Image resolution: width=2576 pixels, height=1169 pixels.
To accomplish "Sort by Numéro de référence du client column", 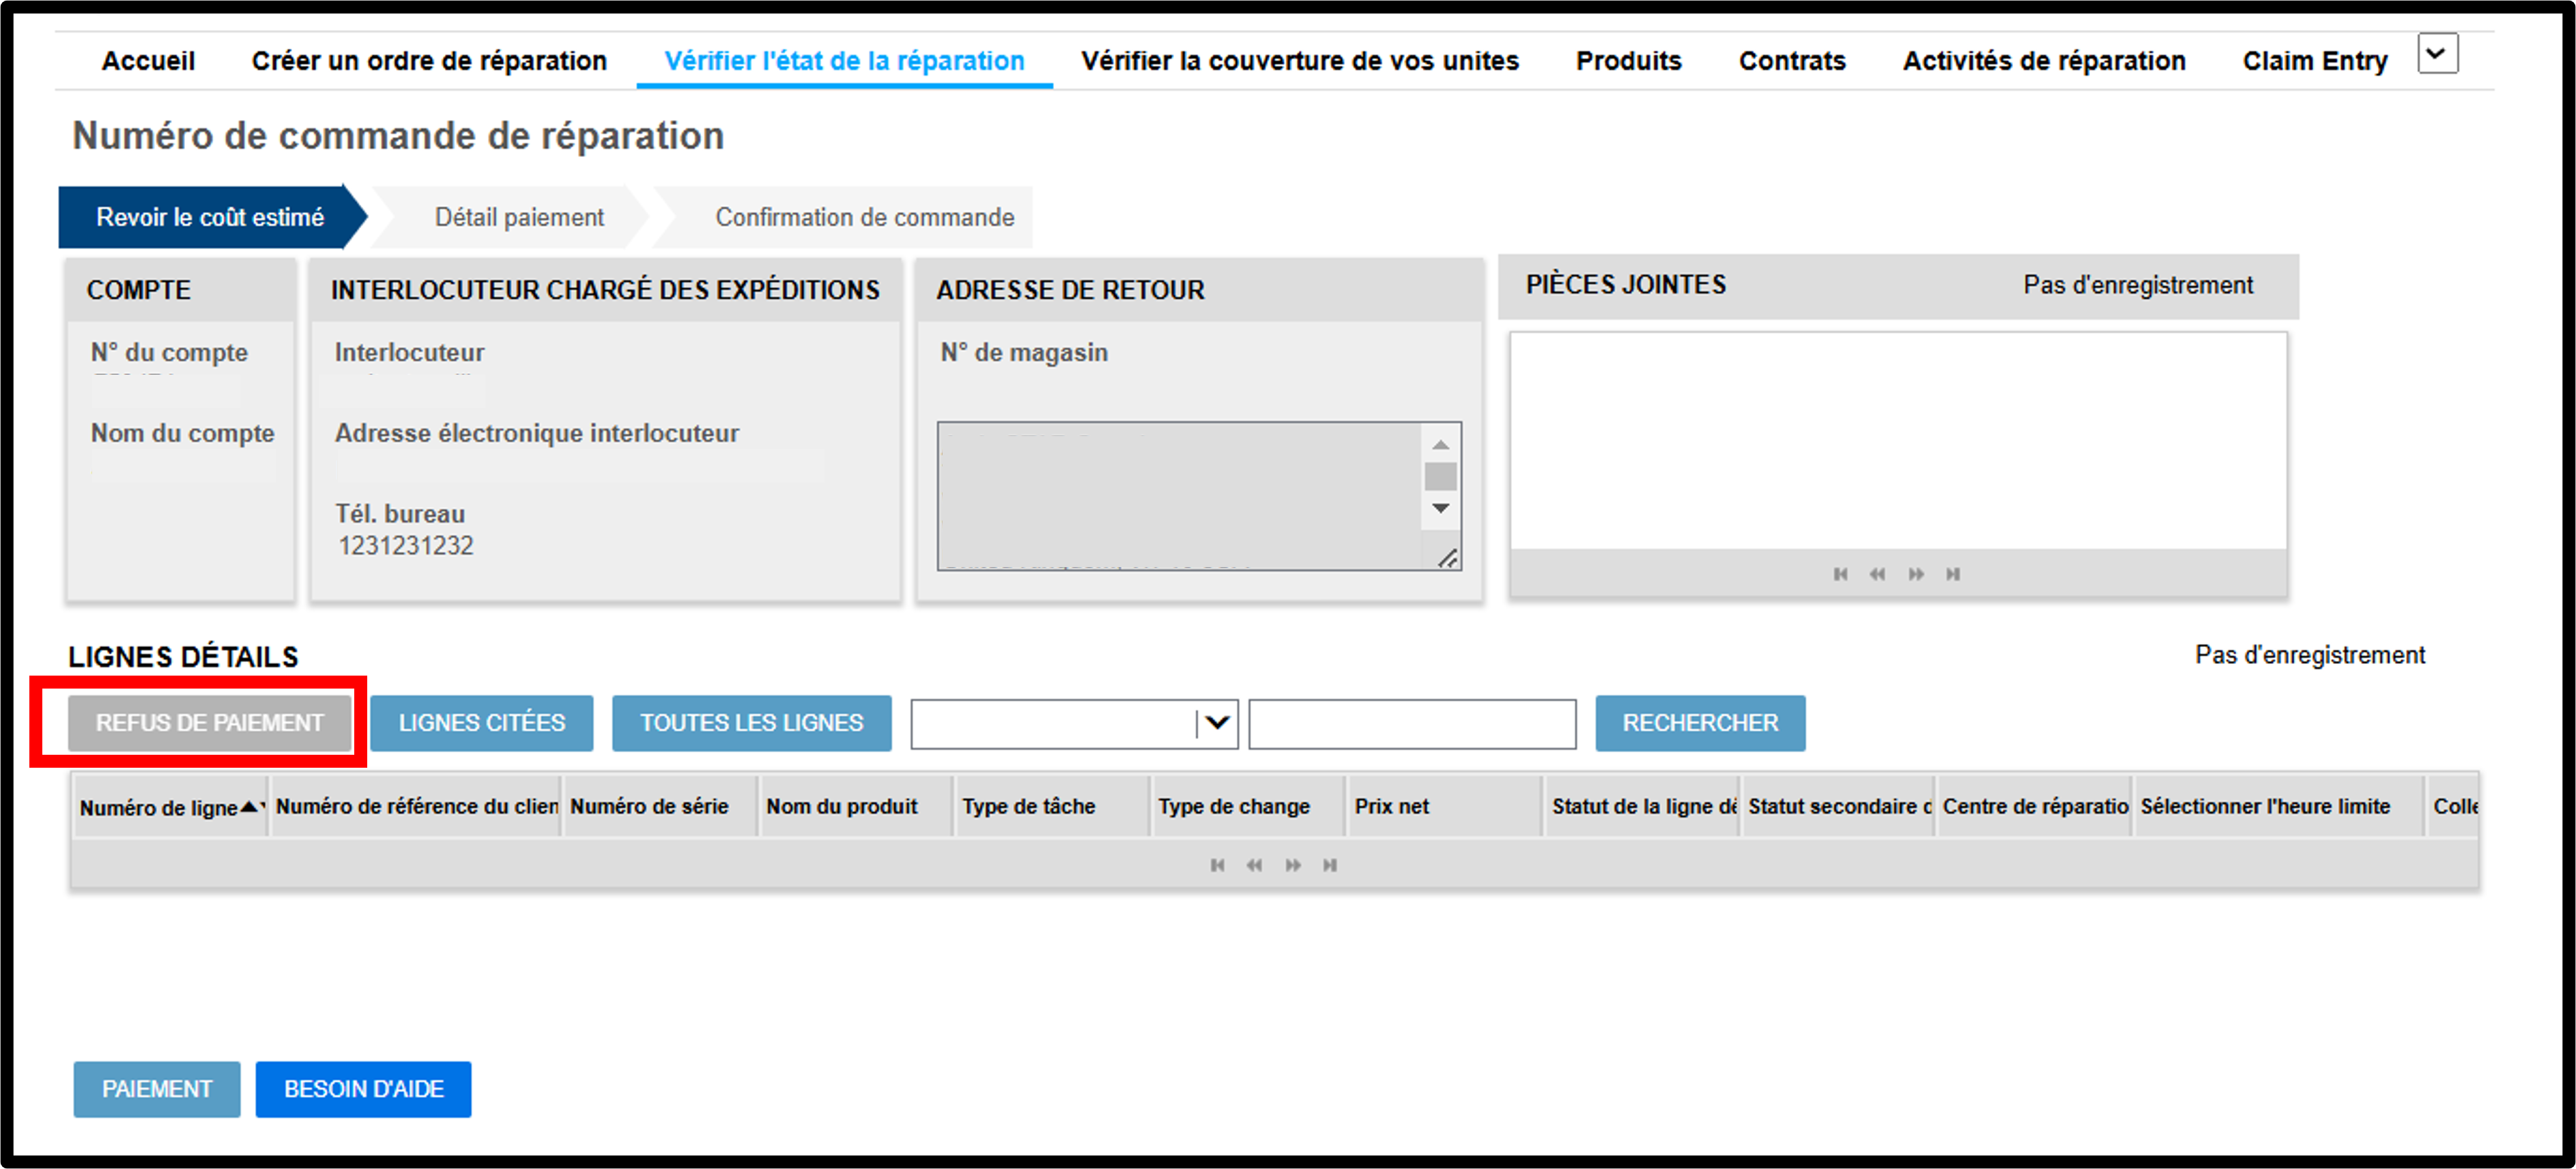I will pos(417,806).
